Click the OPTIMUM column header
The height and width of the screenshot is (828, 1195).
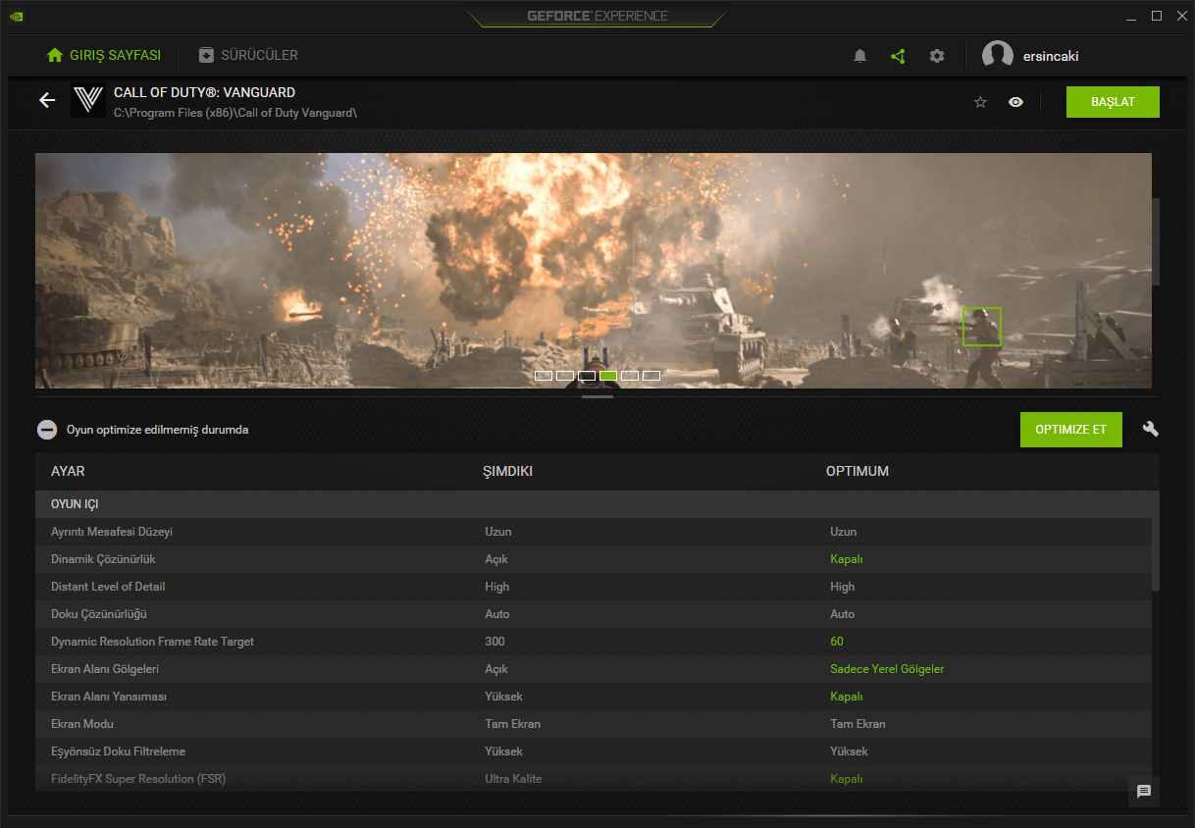pos(857,471)
